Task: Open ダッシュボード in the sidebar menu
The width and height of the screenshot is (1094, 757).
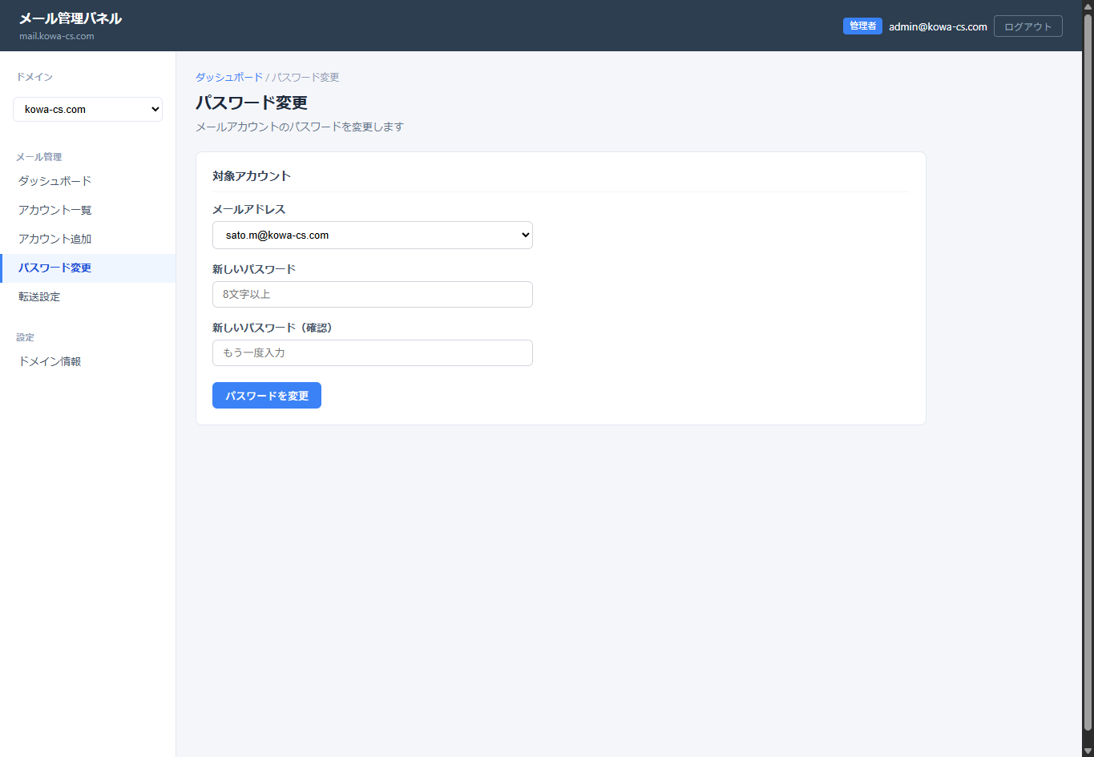Action: 55,181
